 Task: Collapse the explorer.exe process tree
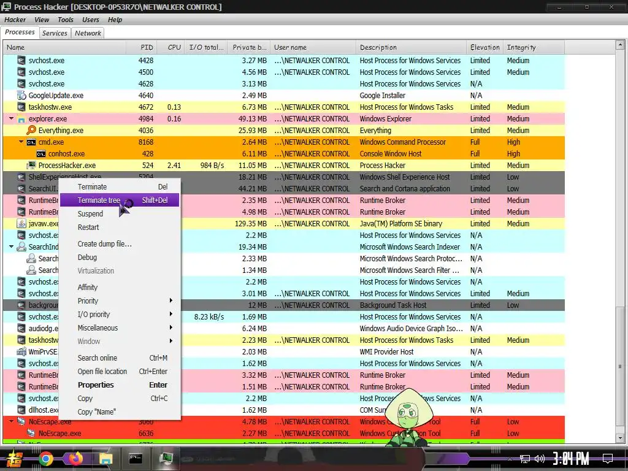click(x=11, y=119)
